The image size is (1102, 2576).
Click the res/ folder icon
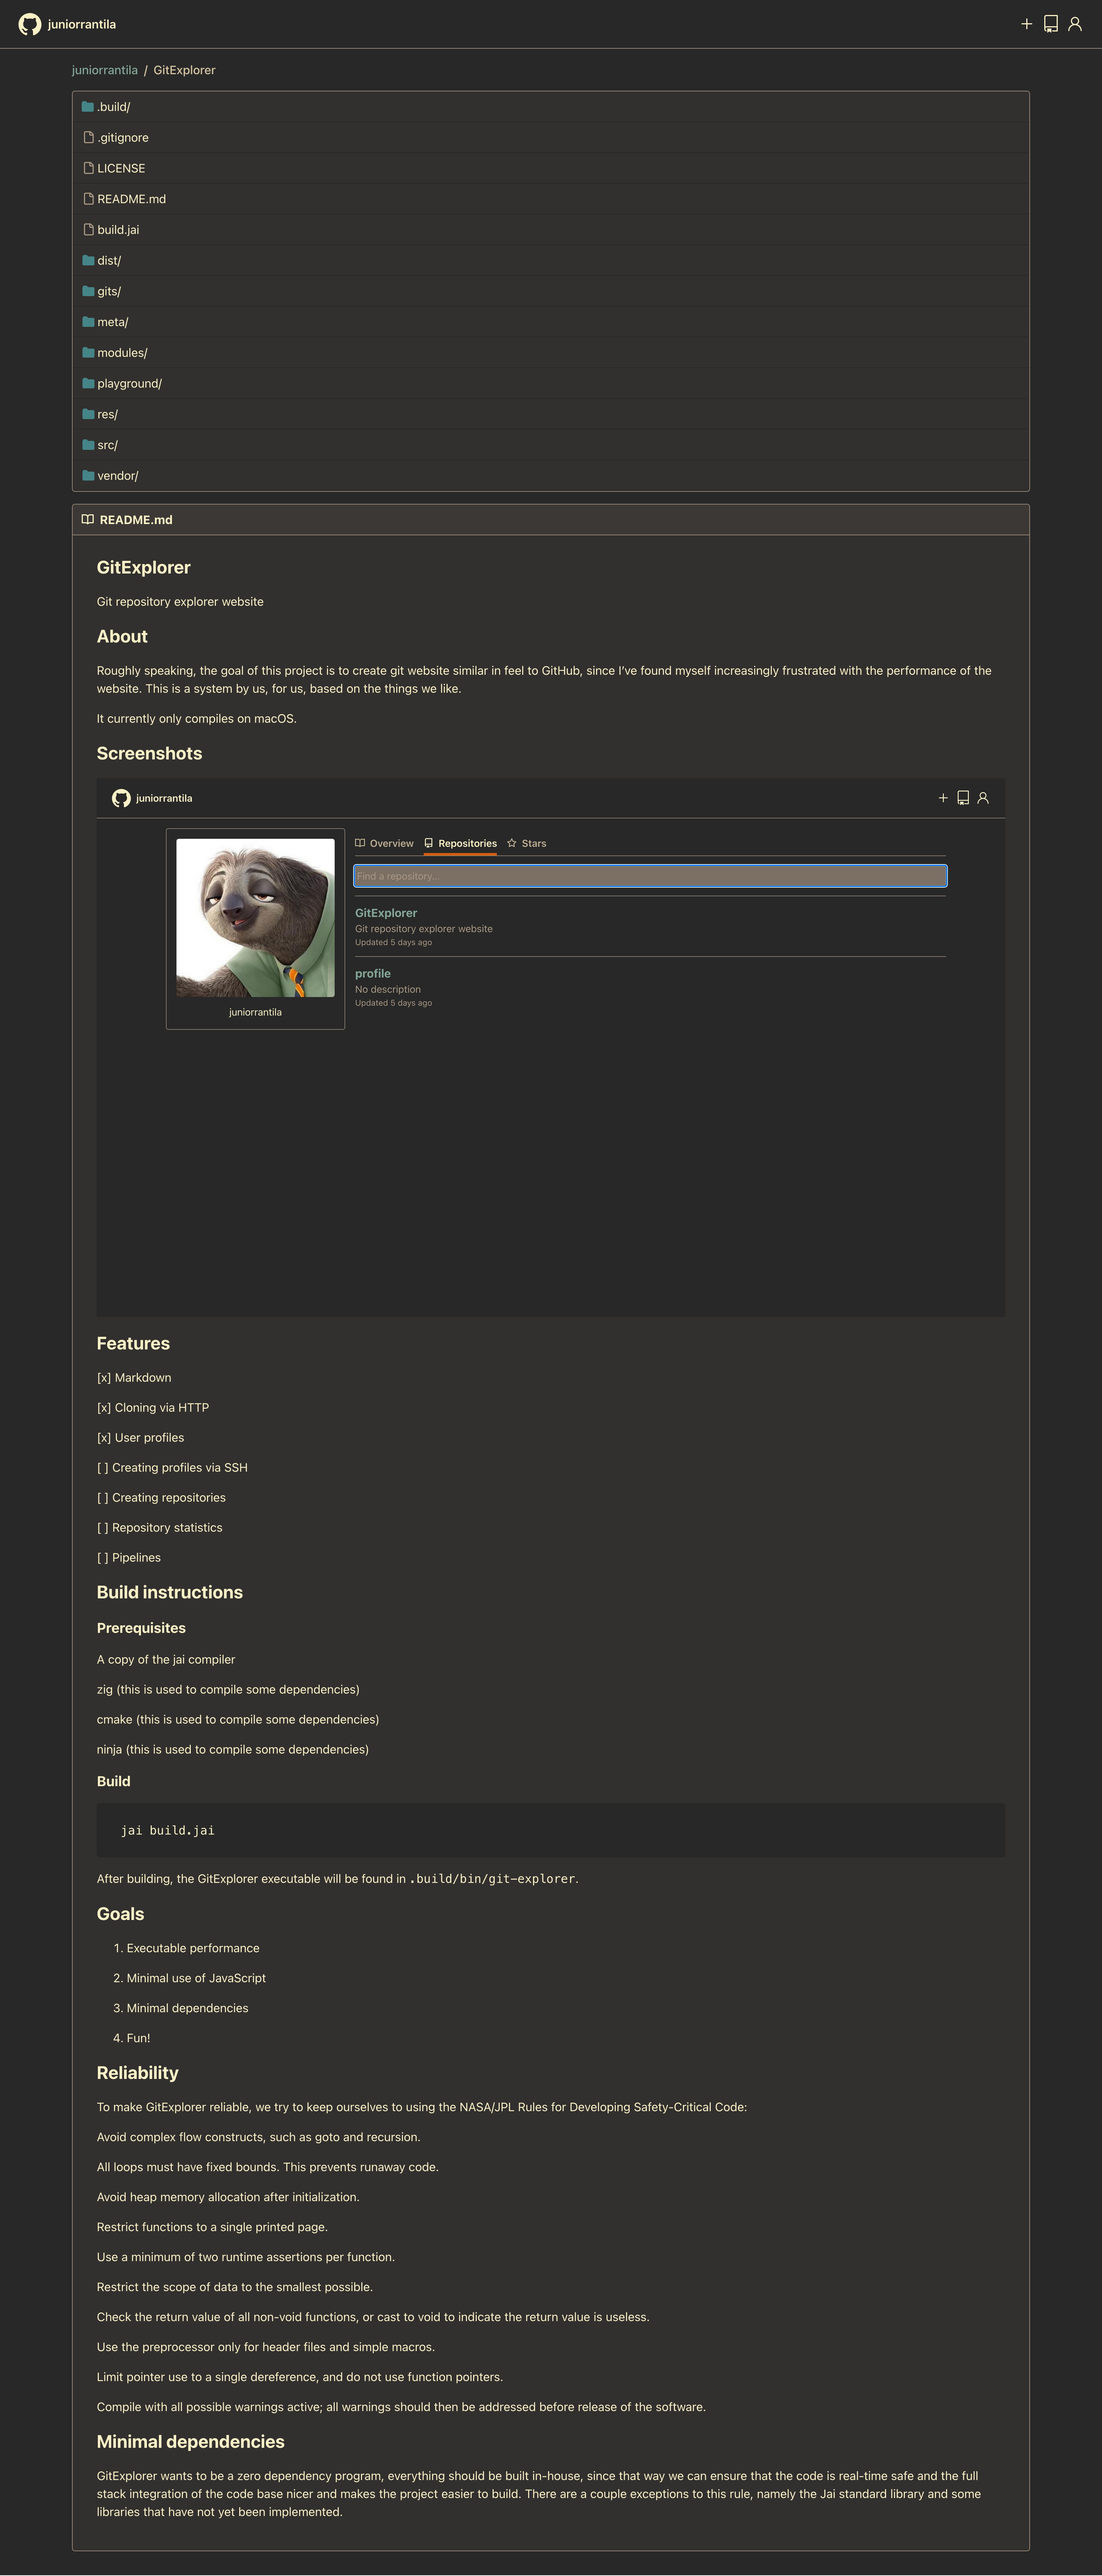[88, 414]
